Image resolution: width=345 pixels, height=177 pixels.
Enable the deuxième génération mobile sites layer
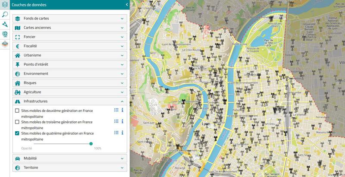pos(17,111)
